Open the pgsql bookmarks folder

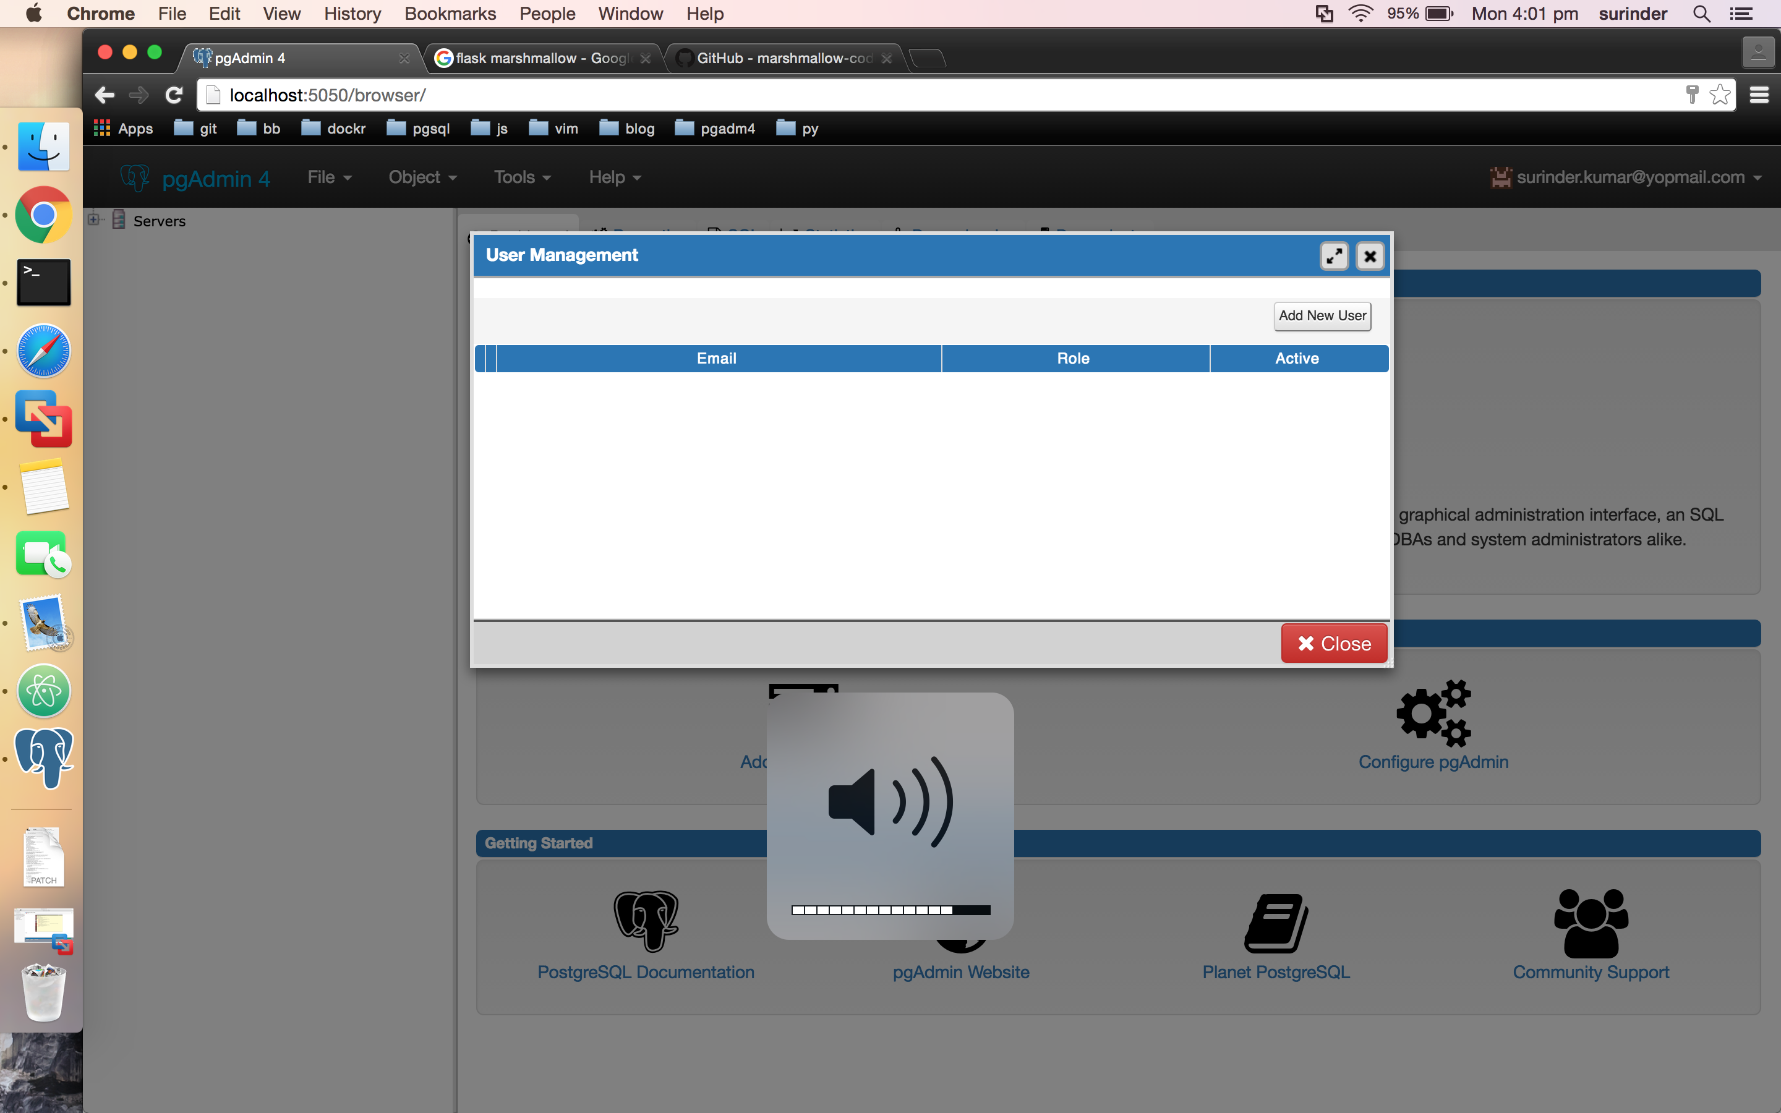[418, 129]
